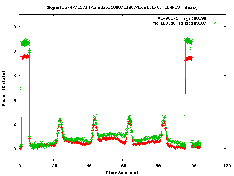Click the signal peak near 44 seconds

tap(95, 118)
